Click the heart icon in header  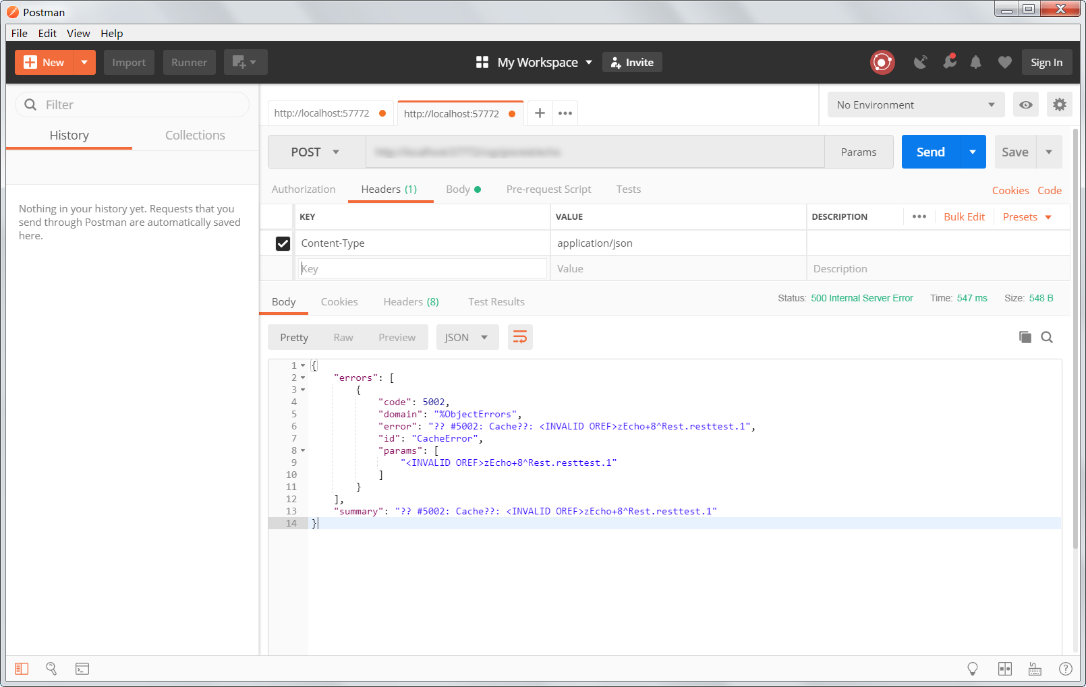[1005, 63]
